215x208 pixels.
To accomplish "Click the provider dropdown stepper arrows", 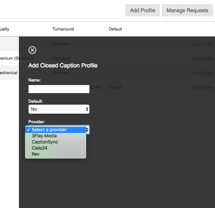I will (x=88, y=130).
